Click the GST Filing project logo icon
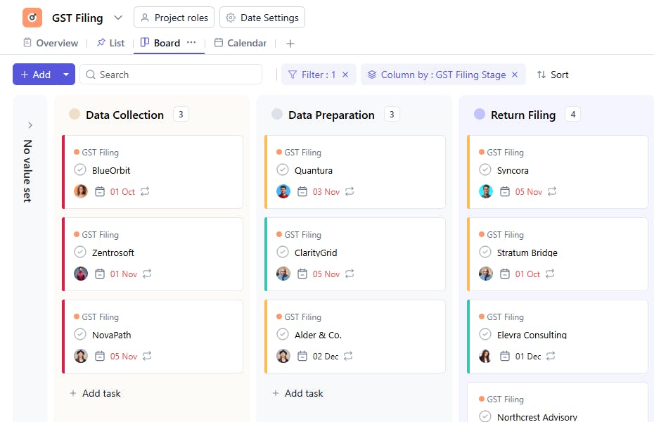Image resolution: width=654 pixels, height=422 pixels. (x=32, y=18)
